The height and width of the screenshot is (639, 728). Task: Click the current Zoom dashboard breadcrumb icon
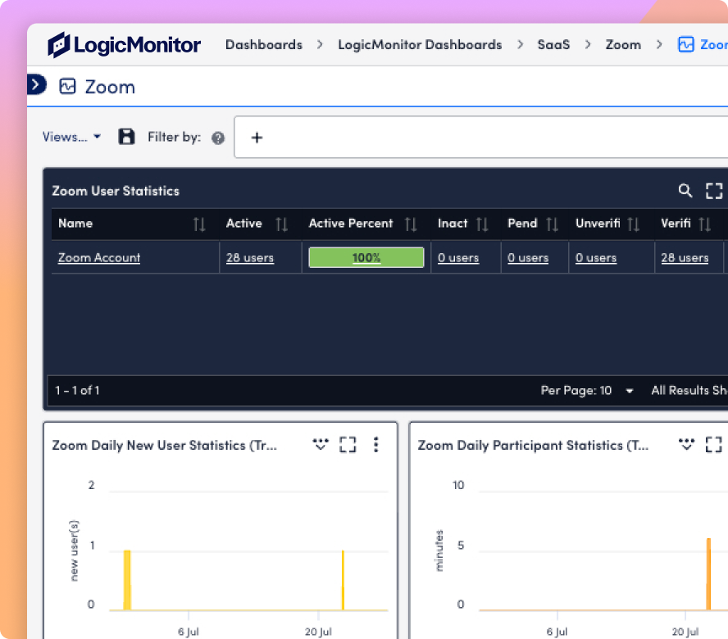click(685, 44)
